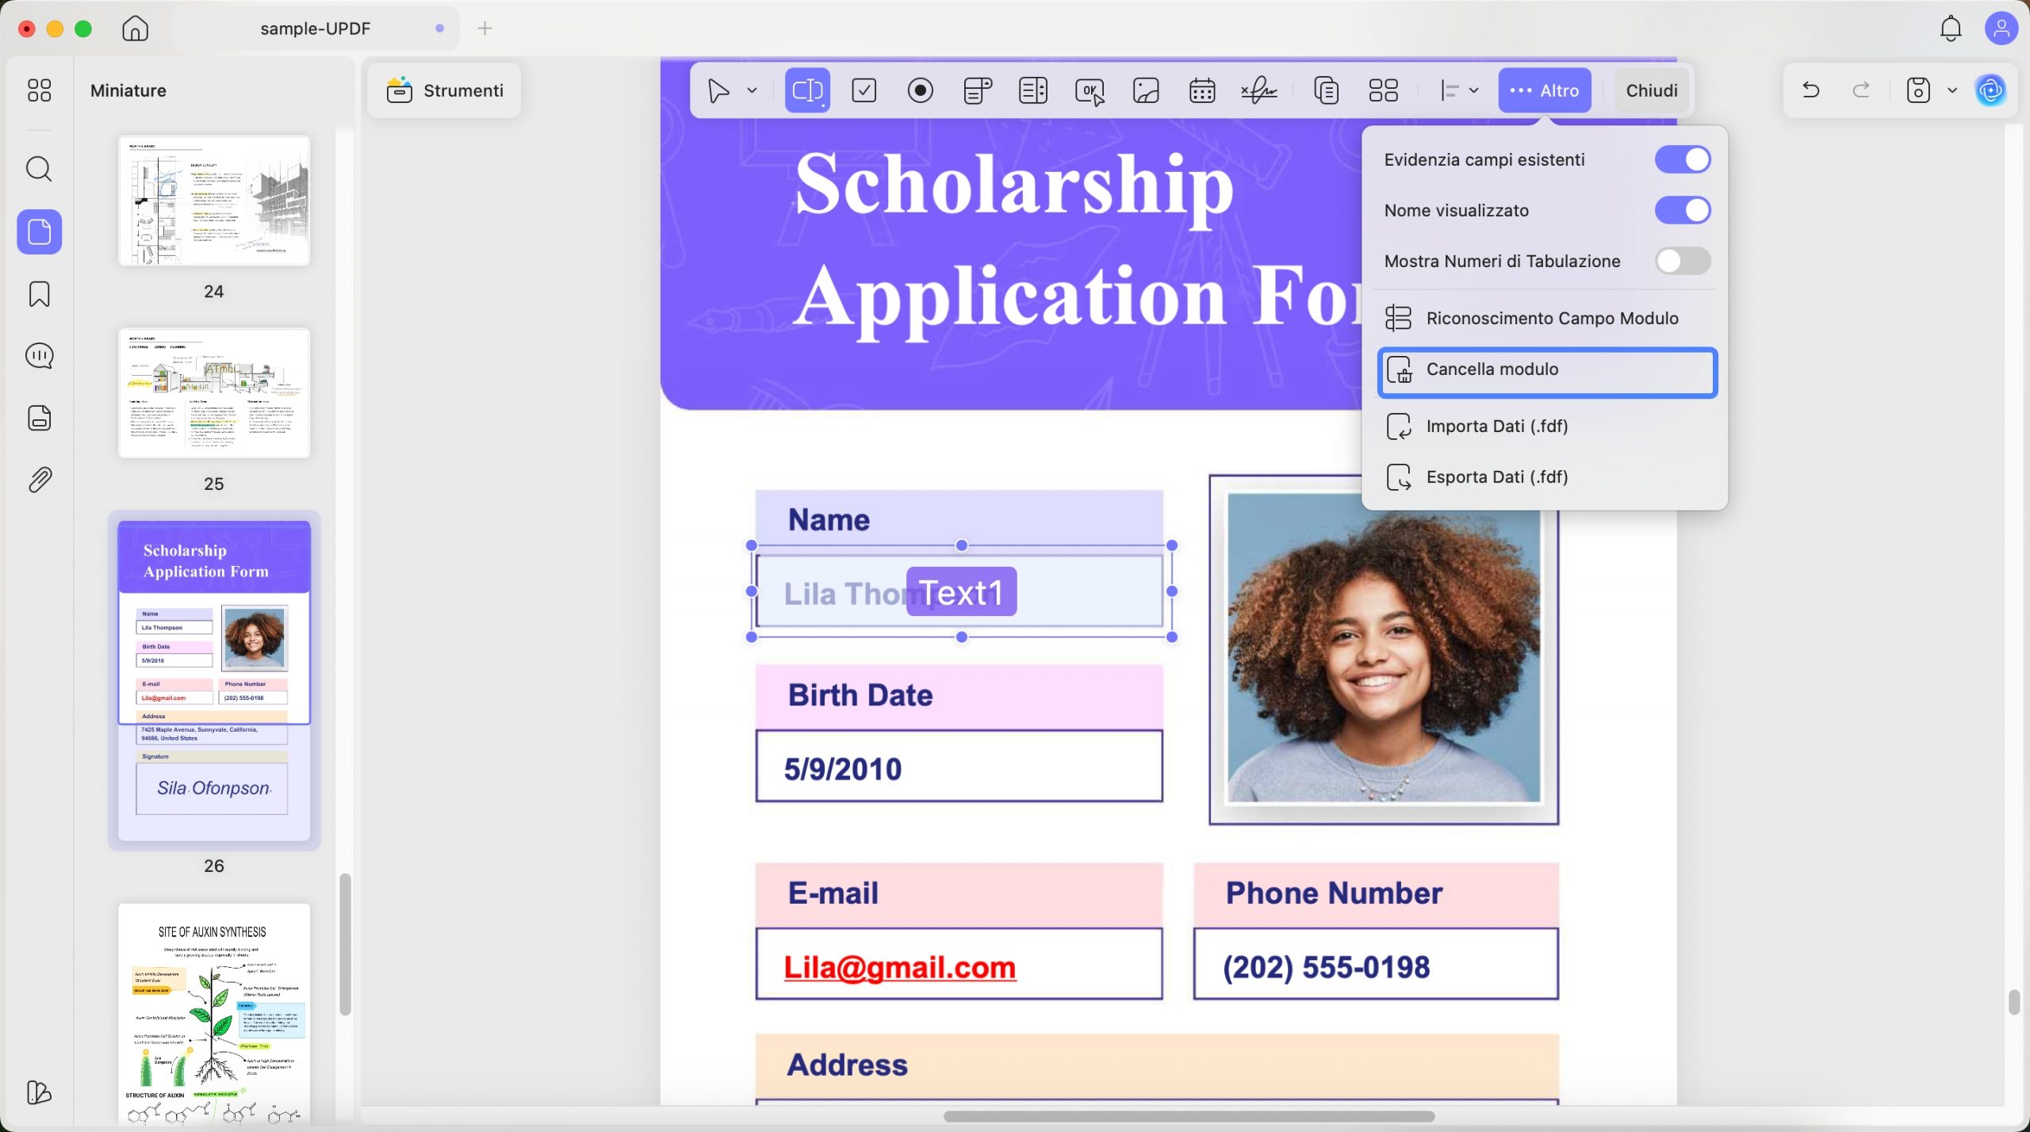The image size is (2030, 1132).
Task: Choose Riconoscimento Campo Modulo
Action: (x=1547, y=318)
